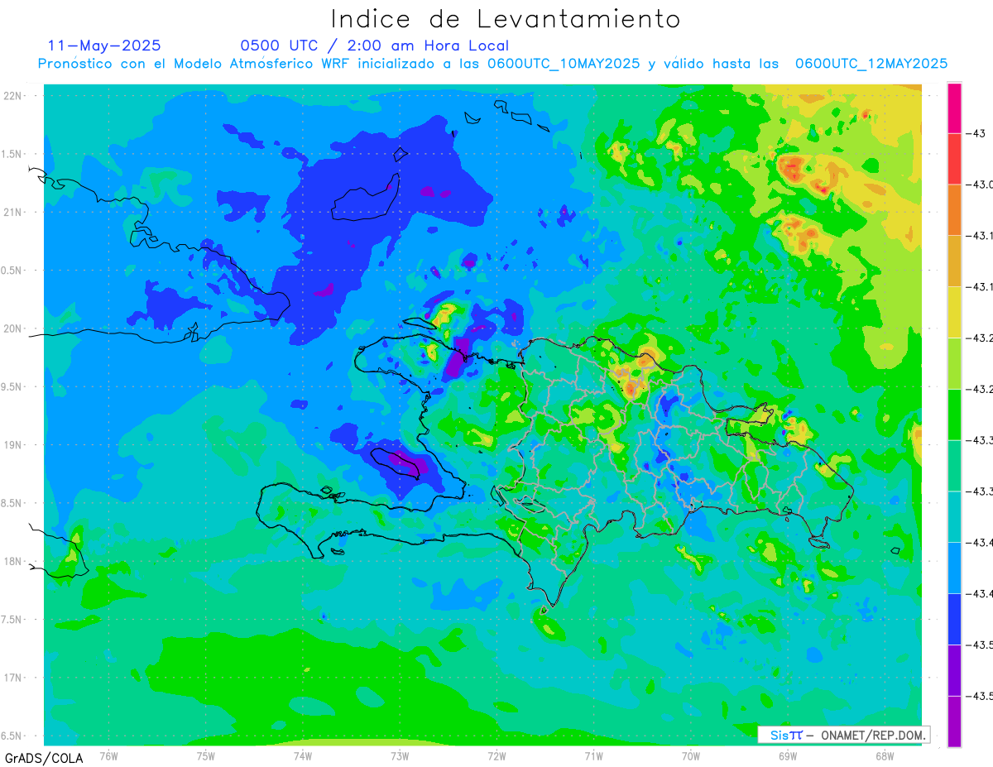Viewport: 993px width, 767px height.
Task: Click the '19N' latitude label
Action: click(x=12, y=445)
